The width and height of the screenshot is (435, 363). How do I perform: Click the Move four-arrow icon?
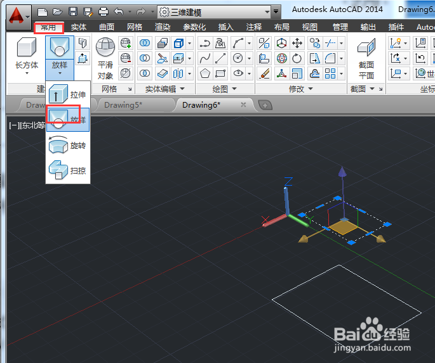point(297,43)
